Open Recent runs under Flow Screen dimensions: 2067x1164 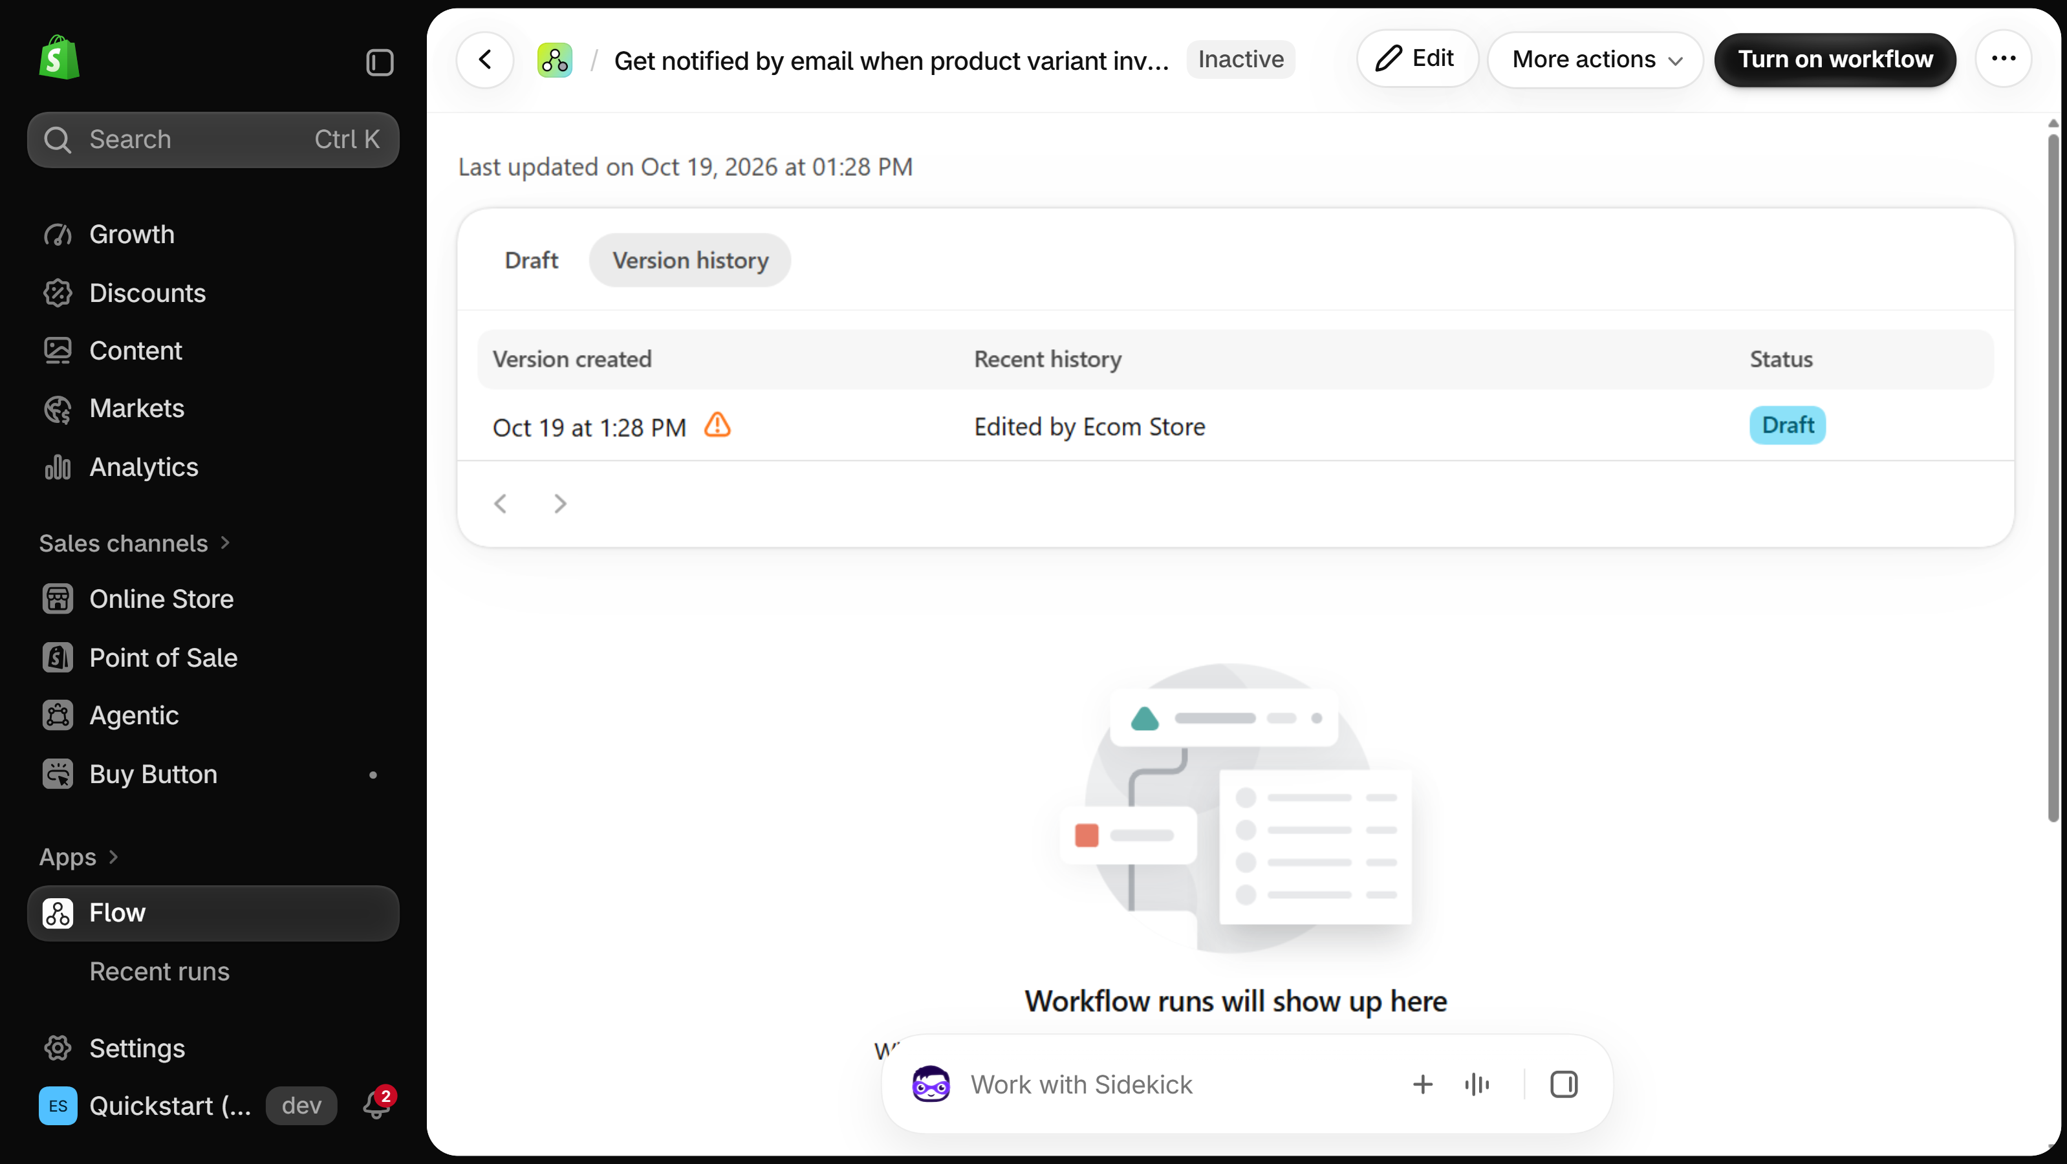[160, 971]
